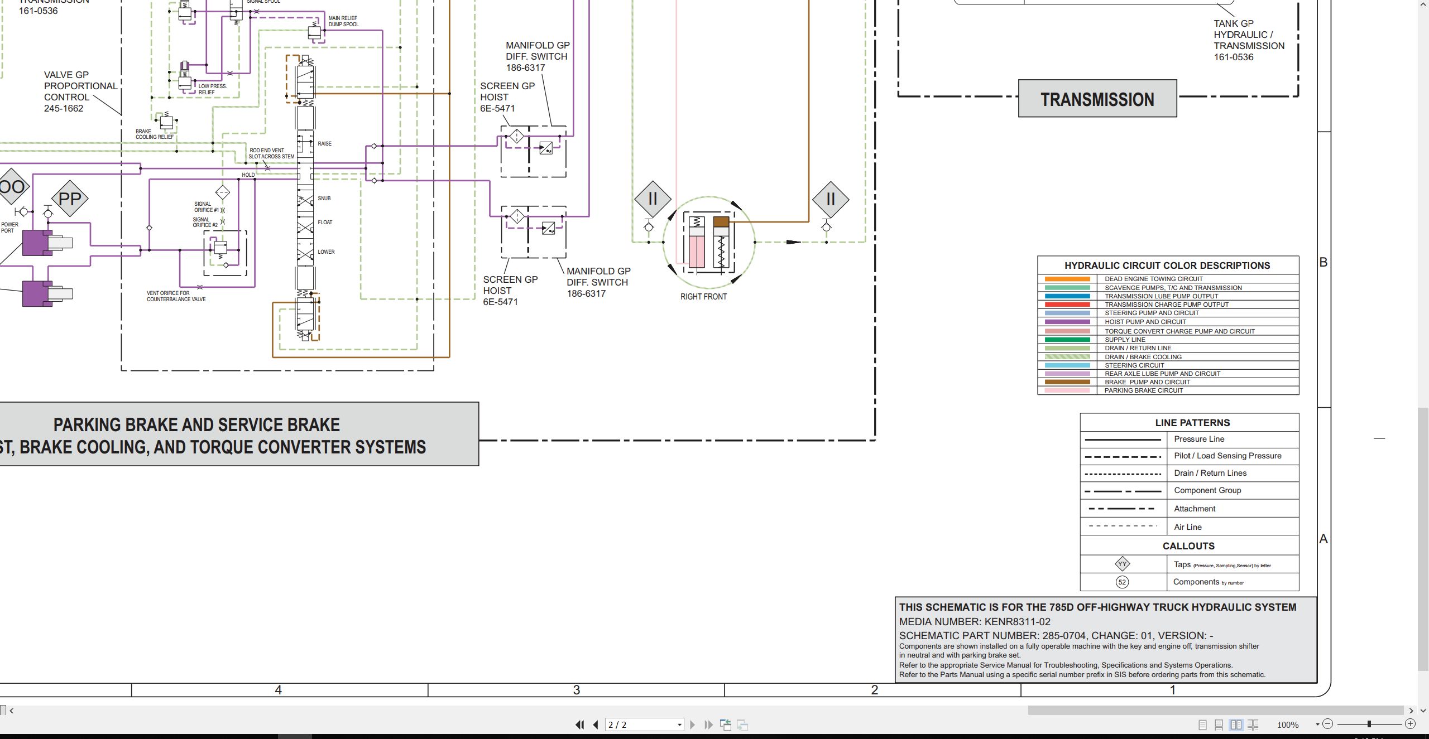Click the right II tap diamond

tap(831, 199)
